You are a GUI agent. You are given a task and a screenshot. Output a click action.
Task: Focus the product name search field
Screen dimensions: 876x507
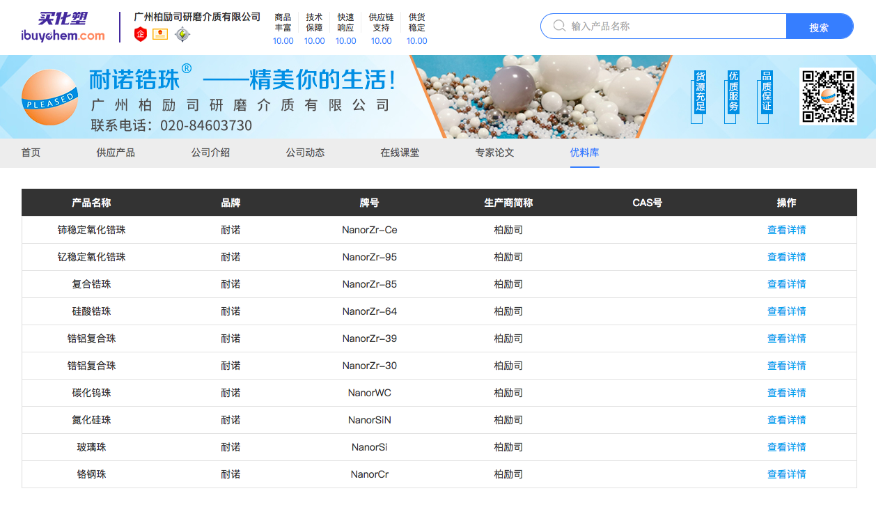(664, 26)
